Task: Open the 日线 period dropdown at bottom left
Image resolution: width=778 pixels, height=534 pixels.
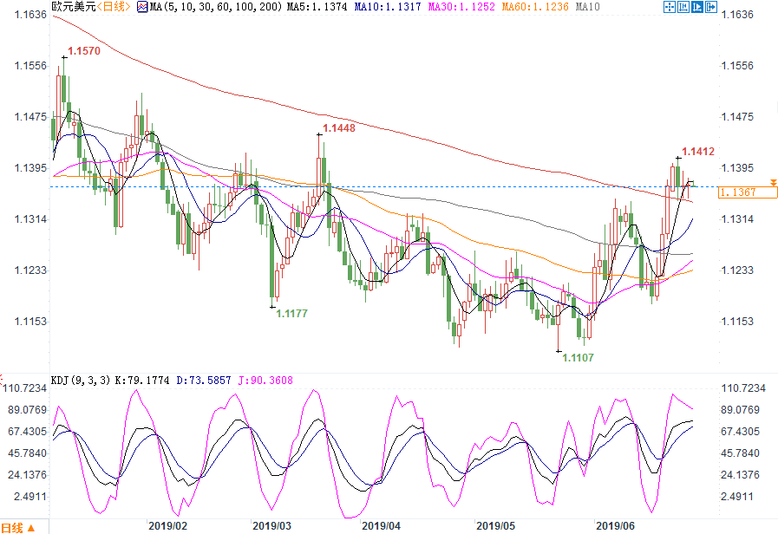Action: 17,527
